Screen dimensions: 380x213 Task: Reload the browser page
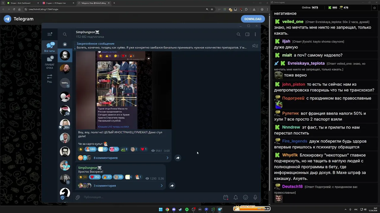click(14, 9)
